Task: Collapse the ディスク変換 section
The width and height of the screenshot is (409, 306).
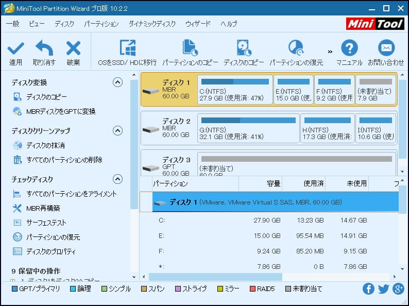Action: point(117,82)
